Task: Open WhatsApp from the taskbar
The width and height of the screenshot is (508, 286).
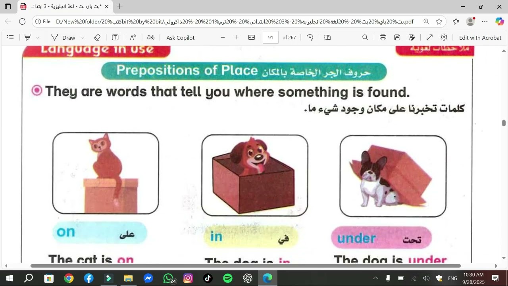Action: pyautogui.click(x=169, y=278)
